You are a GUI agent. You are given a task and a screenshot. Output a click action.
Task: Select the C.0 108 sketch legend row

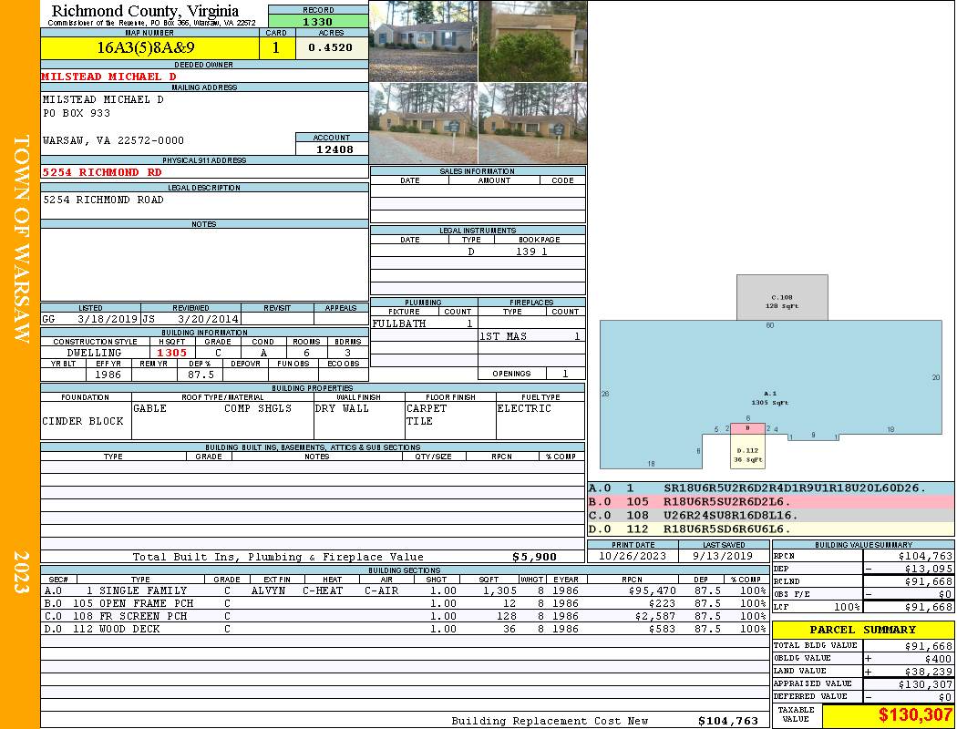click(x=770, y=516)
